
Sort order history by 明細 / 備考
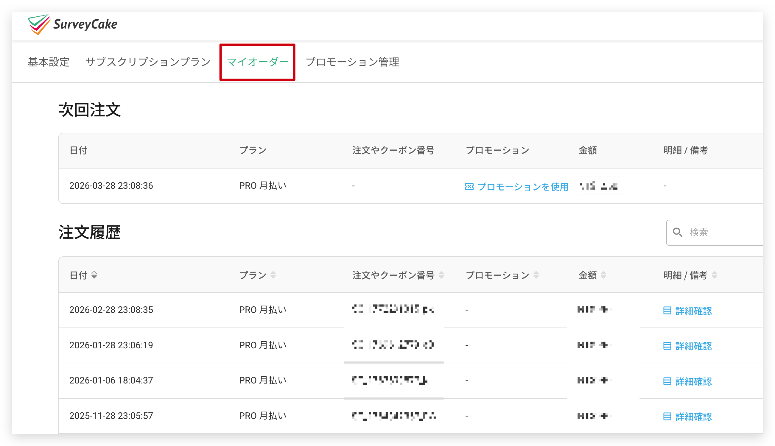click(x=714, y=275)
